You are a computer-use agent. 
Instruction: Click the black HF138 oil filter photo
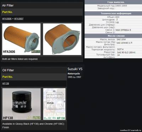click(x=22, y=104)
